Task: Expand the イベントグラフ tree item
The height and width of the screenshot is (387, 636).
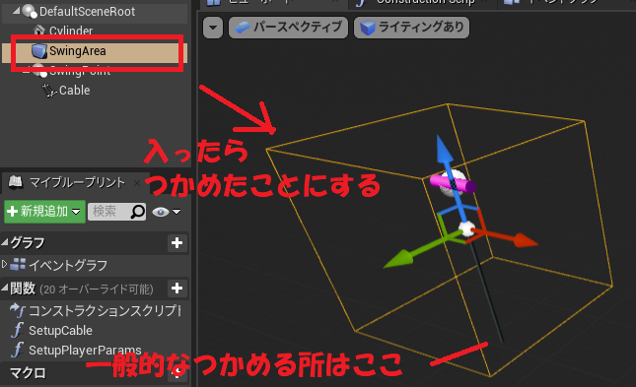Action: (x=5, y=265)
